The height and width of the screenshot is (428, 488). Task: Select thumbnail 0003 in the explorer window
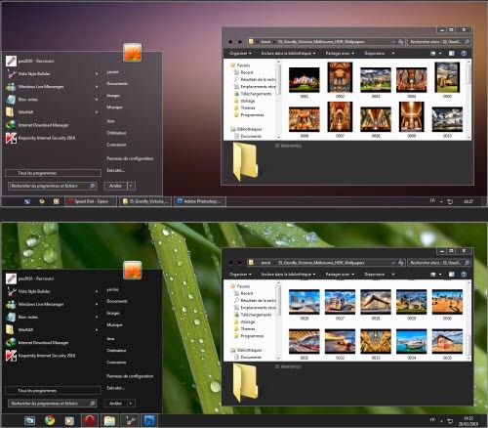point(376,80)
